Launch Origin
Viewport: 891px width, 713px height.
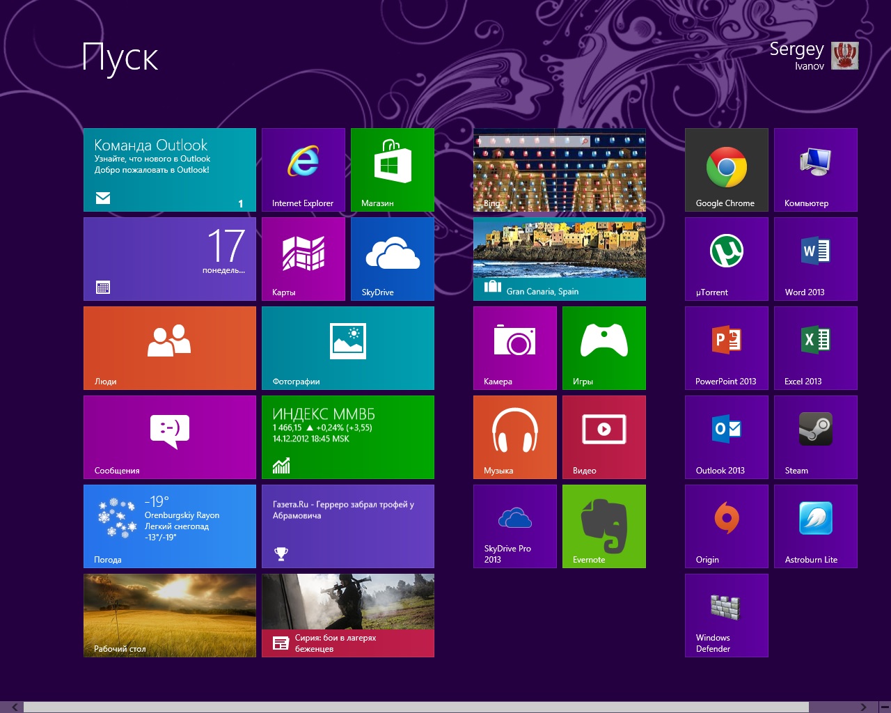pos(727,526)
